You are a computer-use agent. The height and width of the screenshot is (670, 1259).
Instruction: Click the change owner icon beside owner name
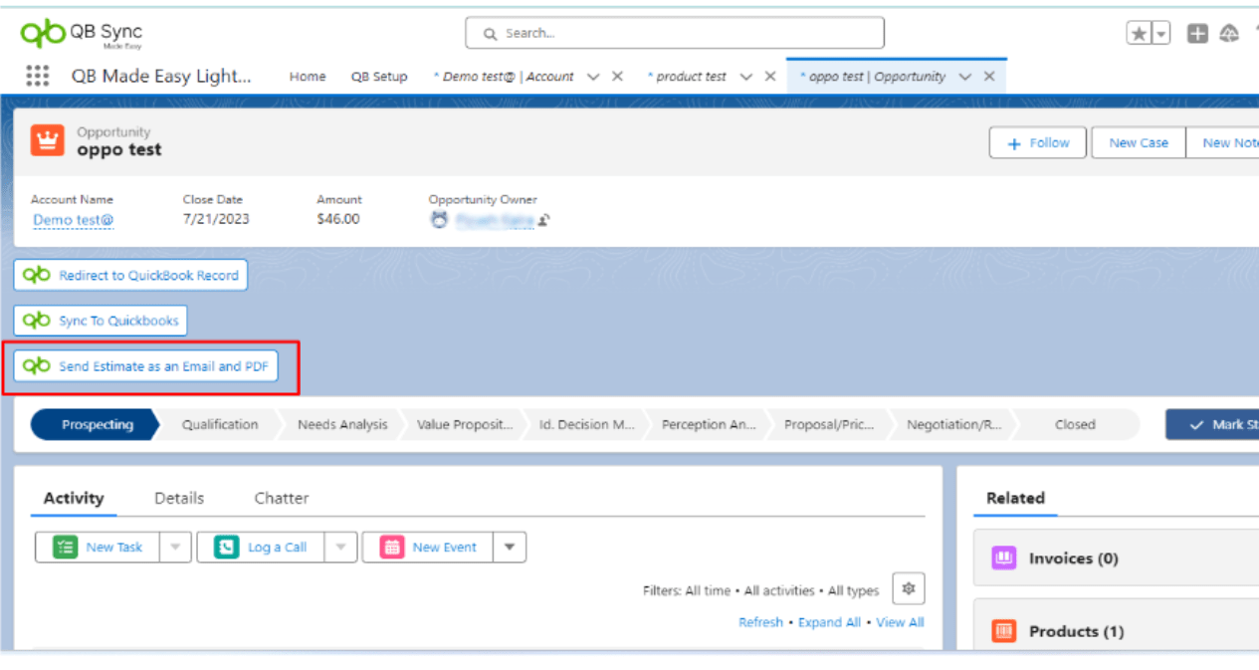tap(544, 220)
